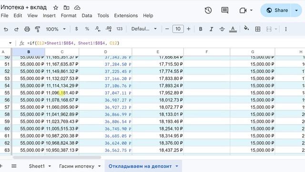Viewport: 305px width, 172px height.
Task: Redo last action
Action: coord(16,29)
